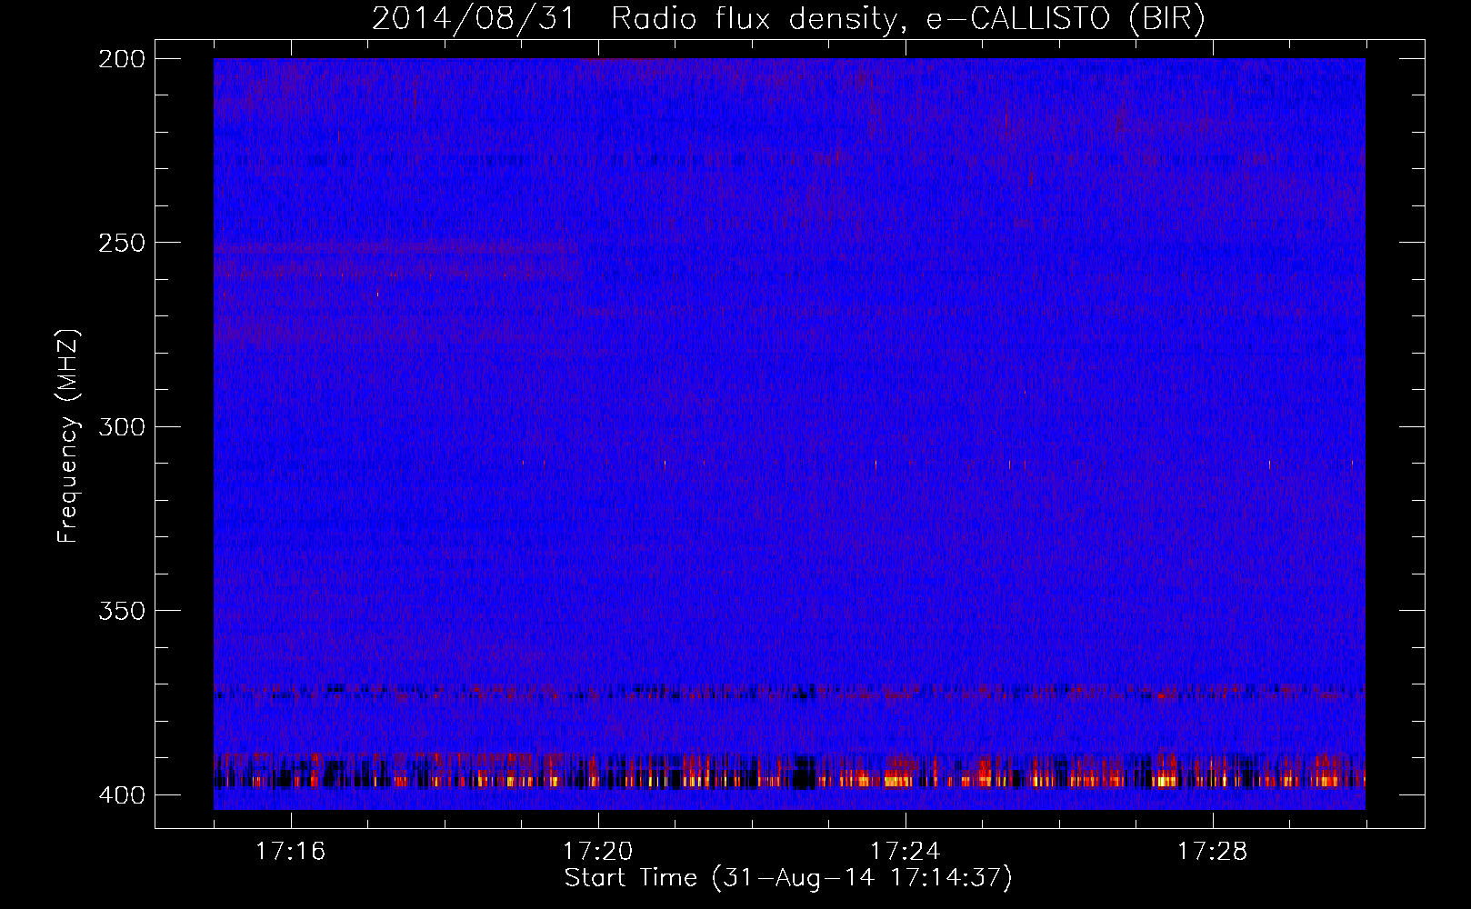Click the 17:16 time tick label

click(290, 851)
